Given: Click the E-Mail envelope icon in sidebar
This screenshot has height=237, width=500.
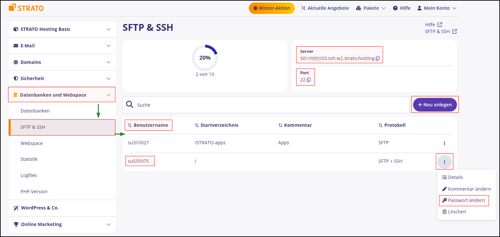Looking at the screenshot, I should (x=16, y=46).
